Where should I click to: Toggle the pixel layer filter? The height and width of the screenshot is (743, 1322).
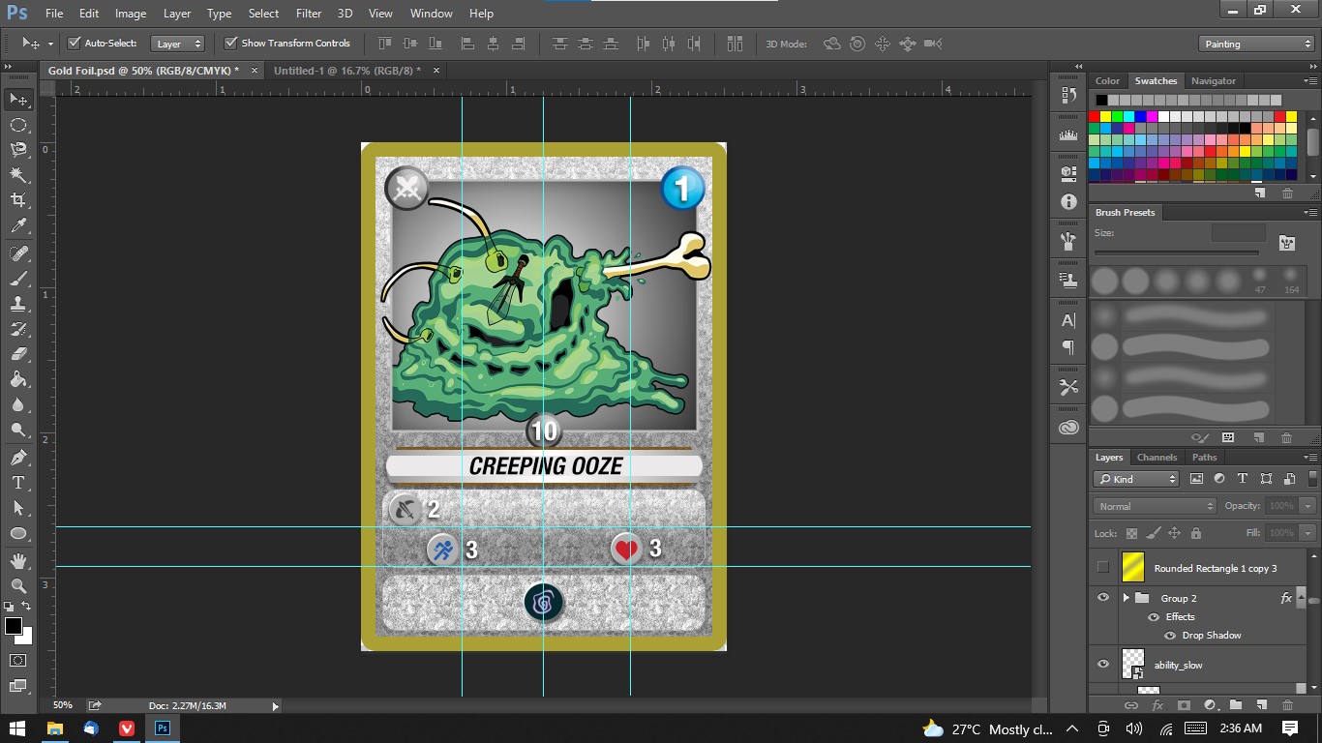pyautogui.click(x=1196, y=479)
